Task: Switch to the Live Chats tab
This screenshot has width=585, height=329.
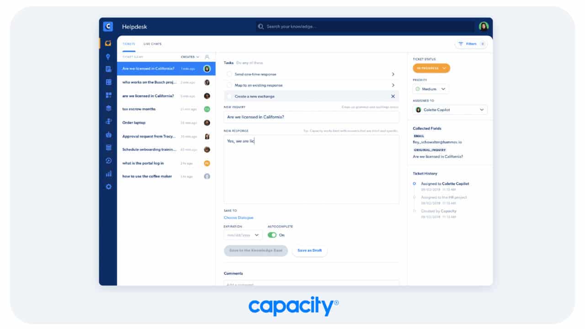Action: [x=152, y=44]
